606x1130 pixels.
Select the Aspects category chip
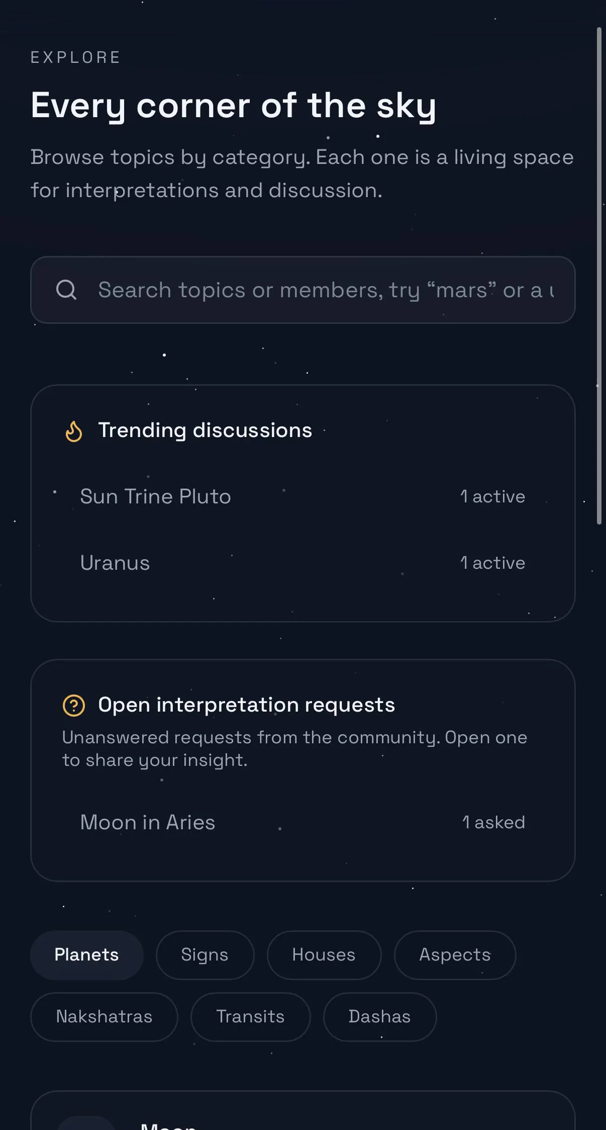tap(455, 955)
